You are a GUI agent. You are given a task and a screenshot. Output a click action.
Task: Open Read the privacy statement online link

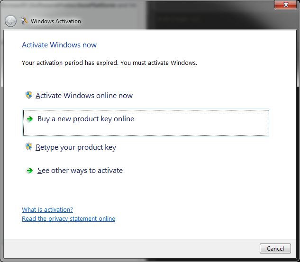tap(69, 218)
